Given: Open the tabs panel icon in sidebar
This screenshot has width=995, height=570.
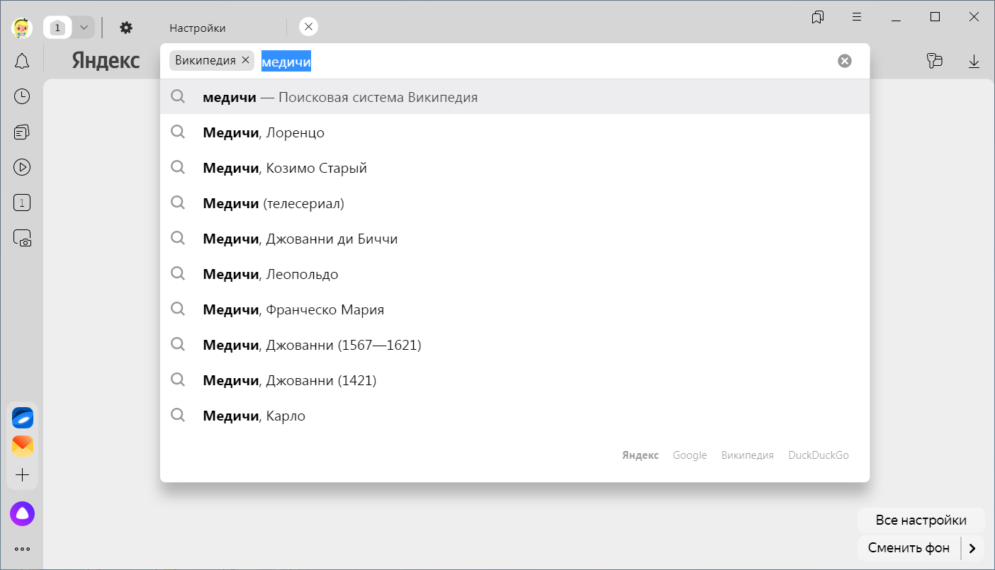Looking at the screenshot, I should [x=22, y=203].
